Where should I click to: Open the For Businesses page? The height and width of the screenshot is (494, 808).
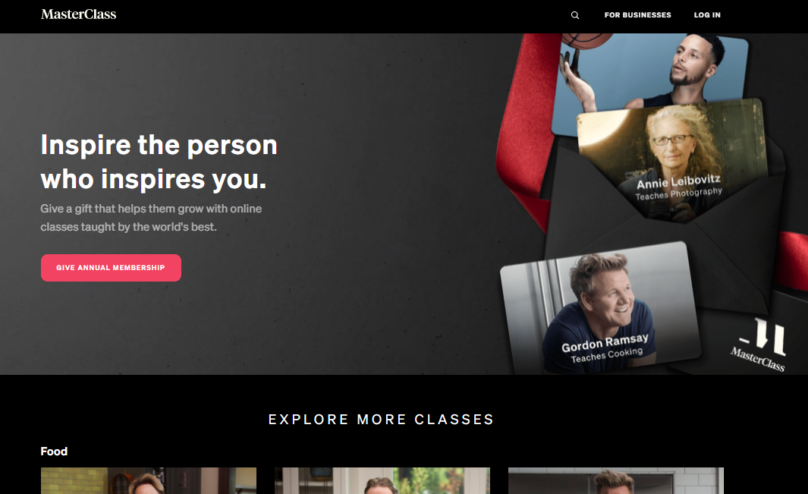637,15
